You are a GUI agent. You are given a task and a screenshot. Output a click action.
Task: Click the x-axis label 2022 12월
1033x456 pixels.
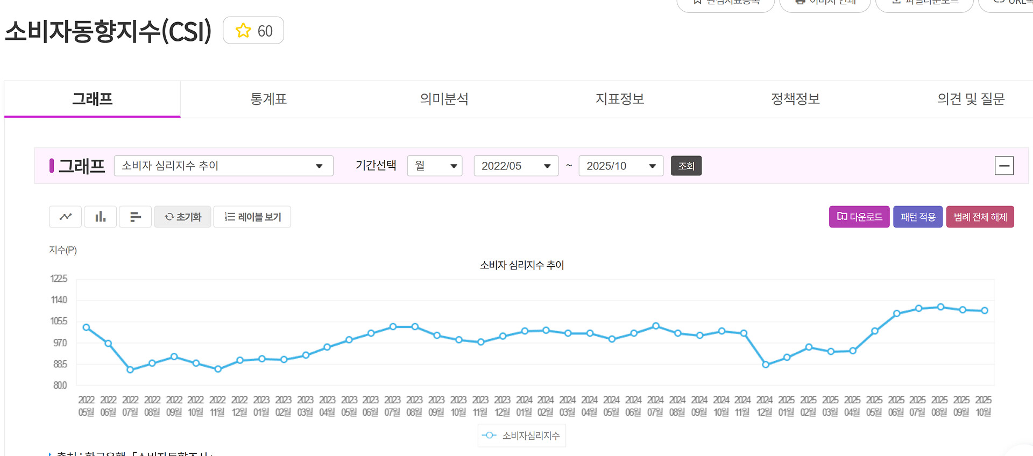(239, 406)
